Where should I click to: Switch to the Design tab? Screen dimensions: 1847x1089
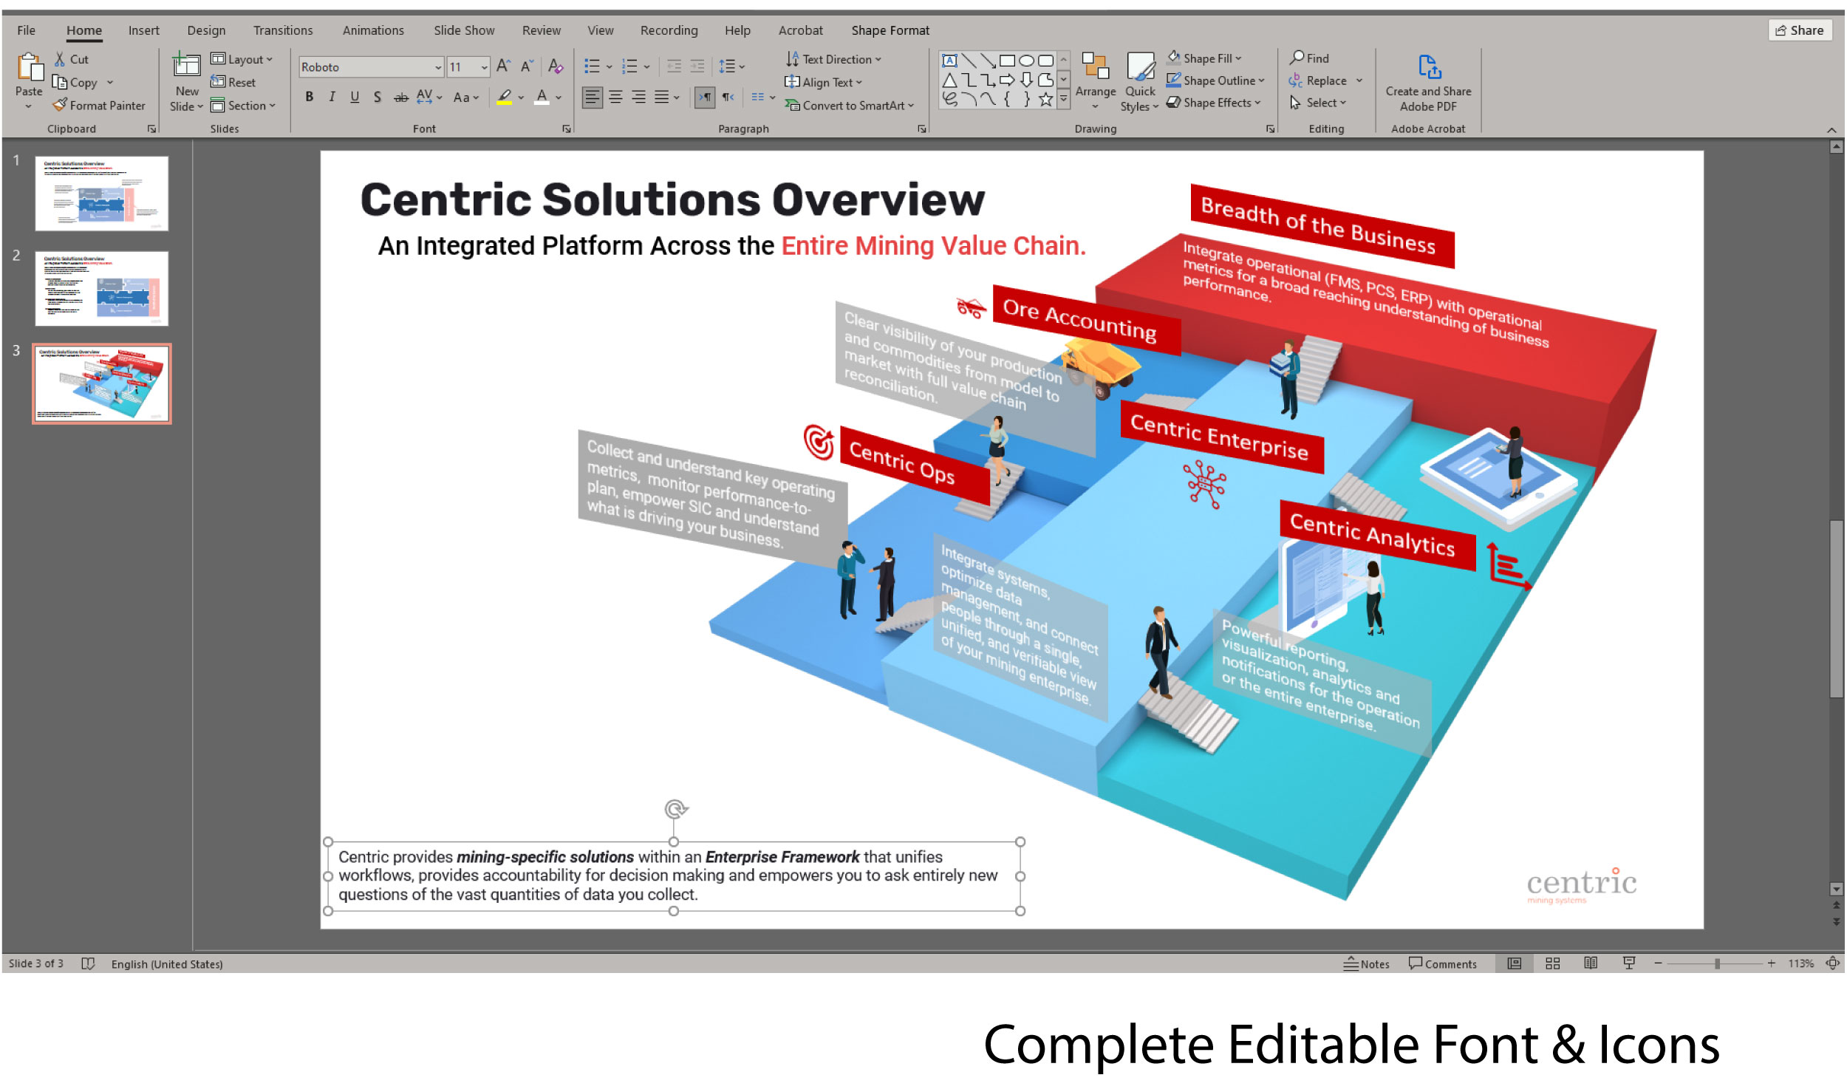point(206,30)
